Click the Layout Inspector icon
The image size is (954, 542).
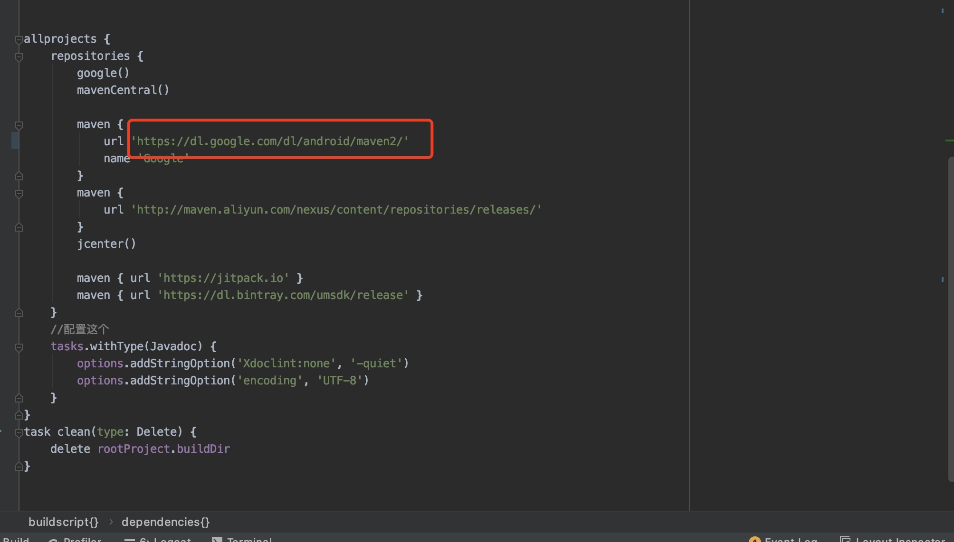click(x=845, y=540)
